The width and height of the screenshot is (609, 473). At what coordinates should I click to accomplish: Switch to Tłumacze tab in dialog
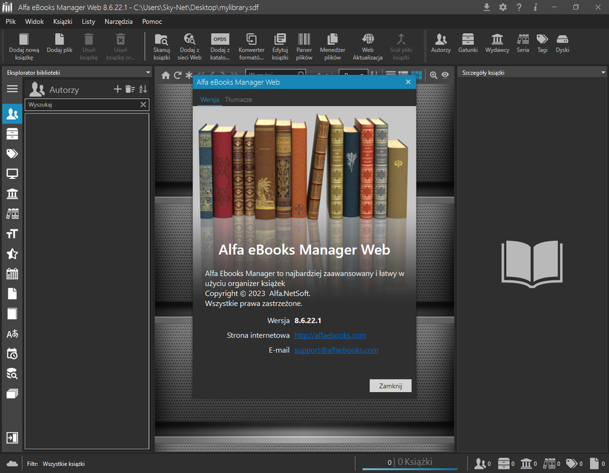click(x=238, y=99)
